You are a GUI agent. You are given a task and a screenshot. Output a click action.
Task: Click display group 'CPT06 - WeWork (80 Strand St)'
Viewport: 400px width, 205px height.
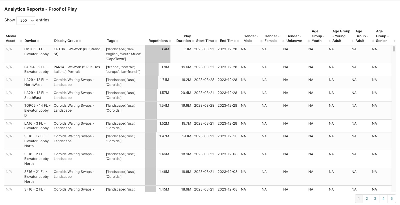pyautogui.click(x=77, y=51)
